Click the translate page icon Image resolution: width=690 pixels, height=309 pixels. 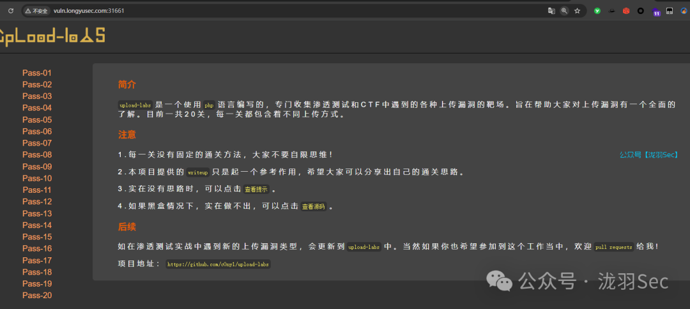tap(551, 11)
